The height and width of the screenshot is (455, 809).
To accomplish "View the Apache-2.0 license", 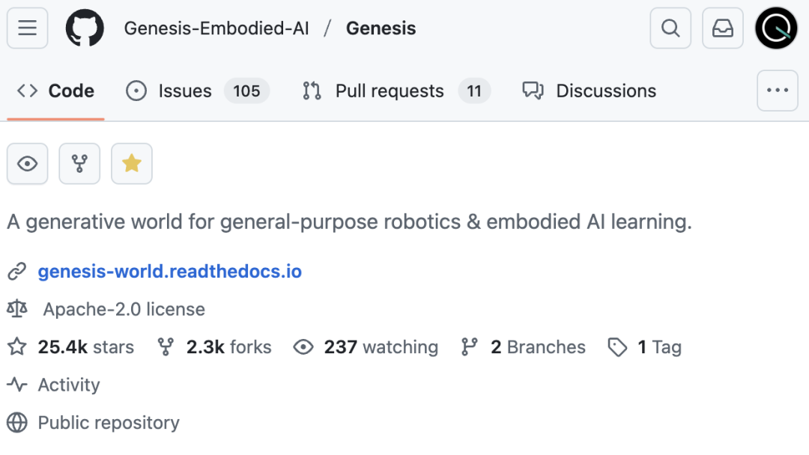I will tap(124, 309).
